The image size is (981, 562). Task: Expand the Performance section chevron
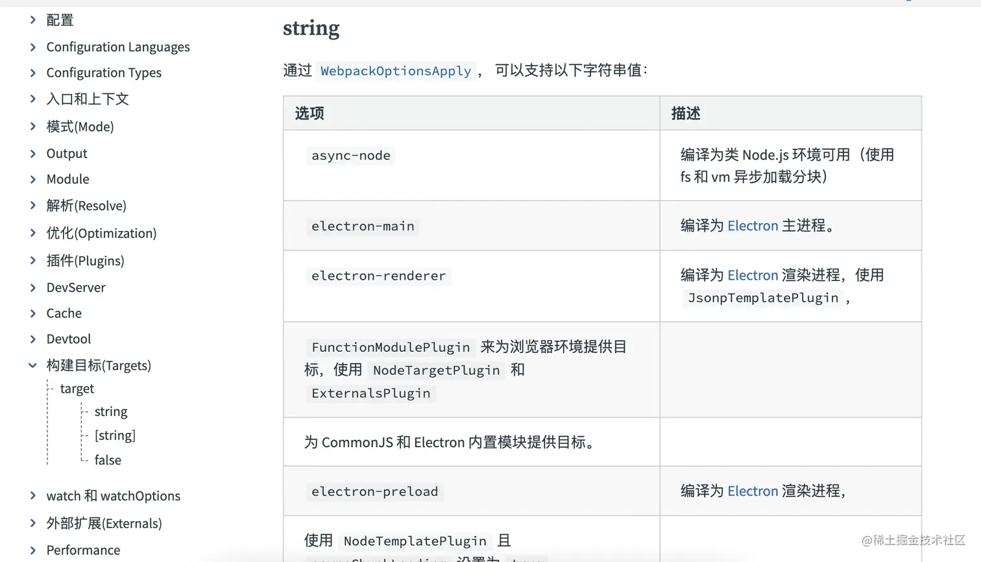(x=33, y=550)
